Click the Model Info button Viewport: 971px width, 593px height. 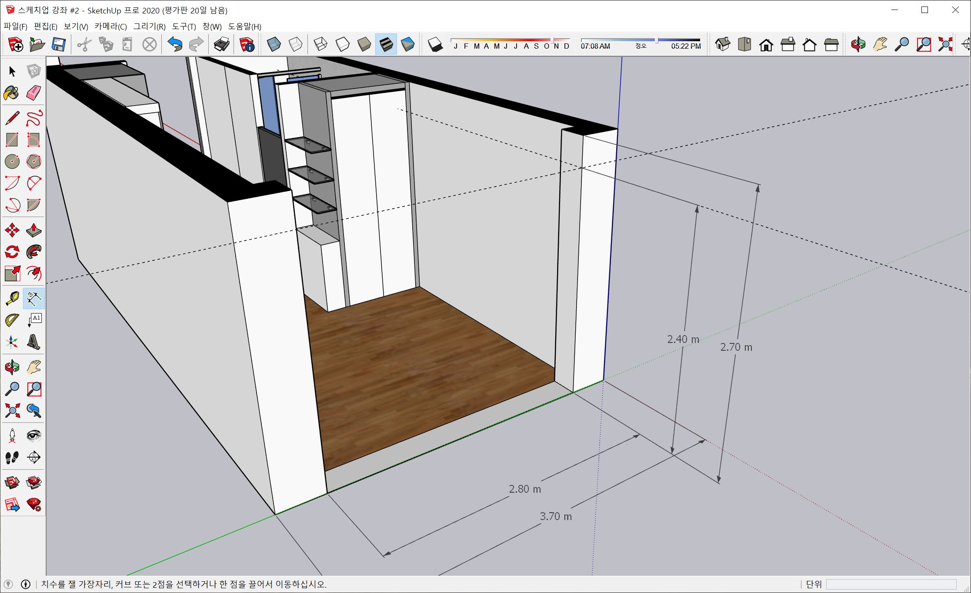pos(247,44)
